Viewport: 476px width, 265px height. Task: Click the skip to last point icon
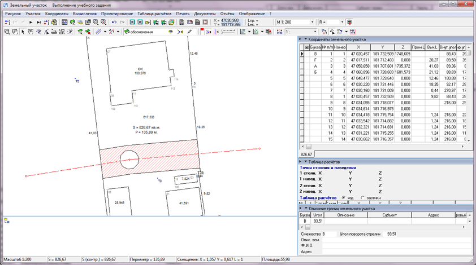click(39, 22)
